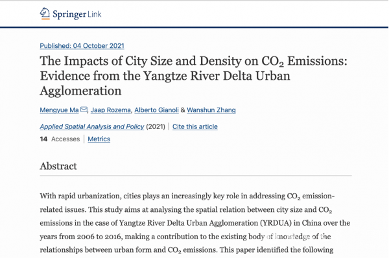The height and width of the screenshot is (258, 389).
Task: Click the (2021) publication year text
Action: coord(156,126)
